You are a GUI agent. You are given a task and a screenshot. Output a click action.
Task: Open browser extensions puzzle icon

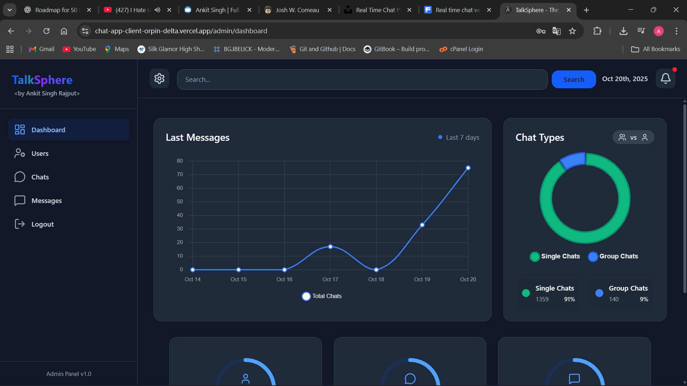pyautogui.click(x=597, y=31)
